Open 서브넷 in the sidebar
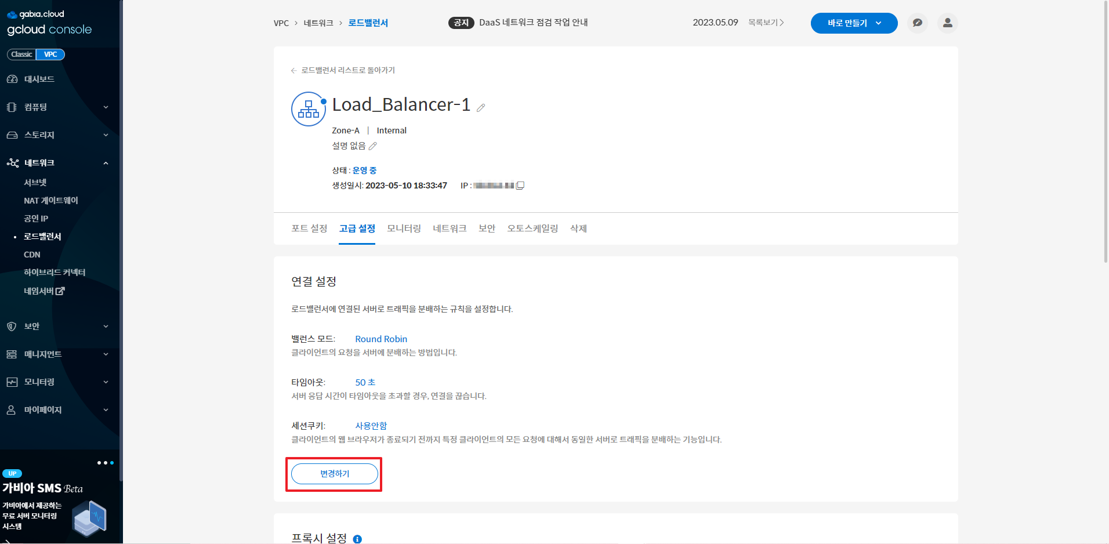The width and height of the screenshot is (1109, 544). click(35, 183)
